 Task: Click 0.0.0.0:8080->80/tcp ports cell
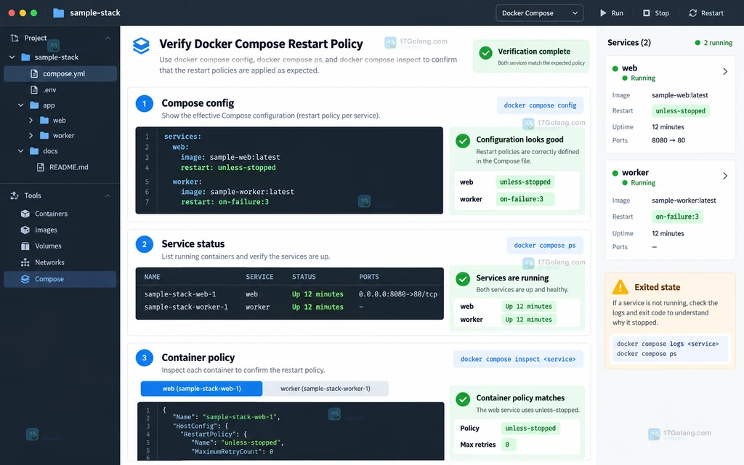(397, 294)
